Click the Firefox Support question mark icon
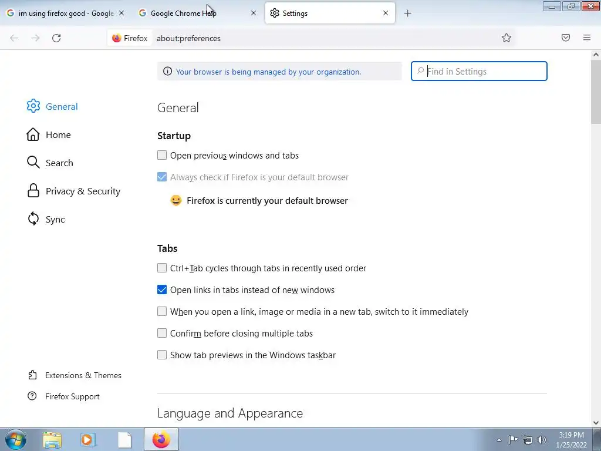This screenshot has height=451, width=601. coord(32,396)
